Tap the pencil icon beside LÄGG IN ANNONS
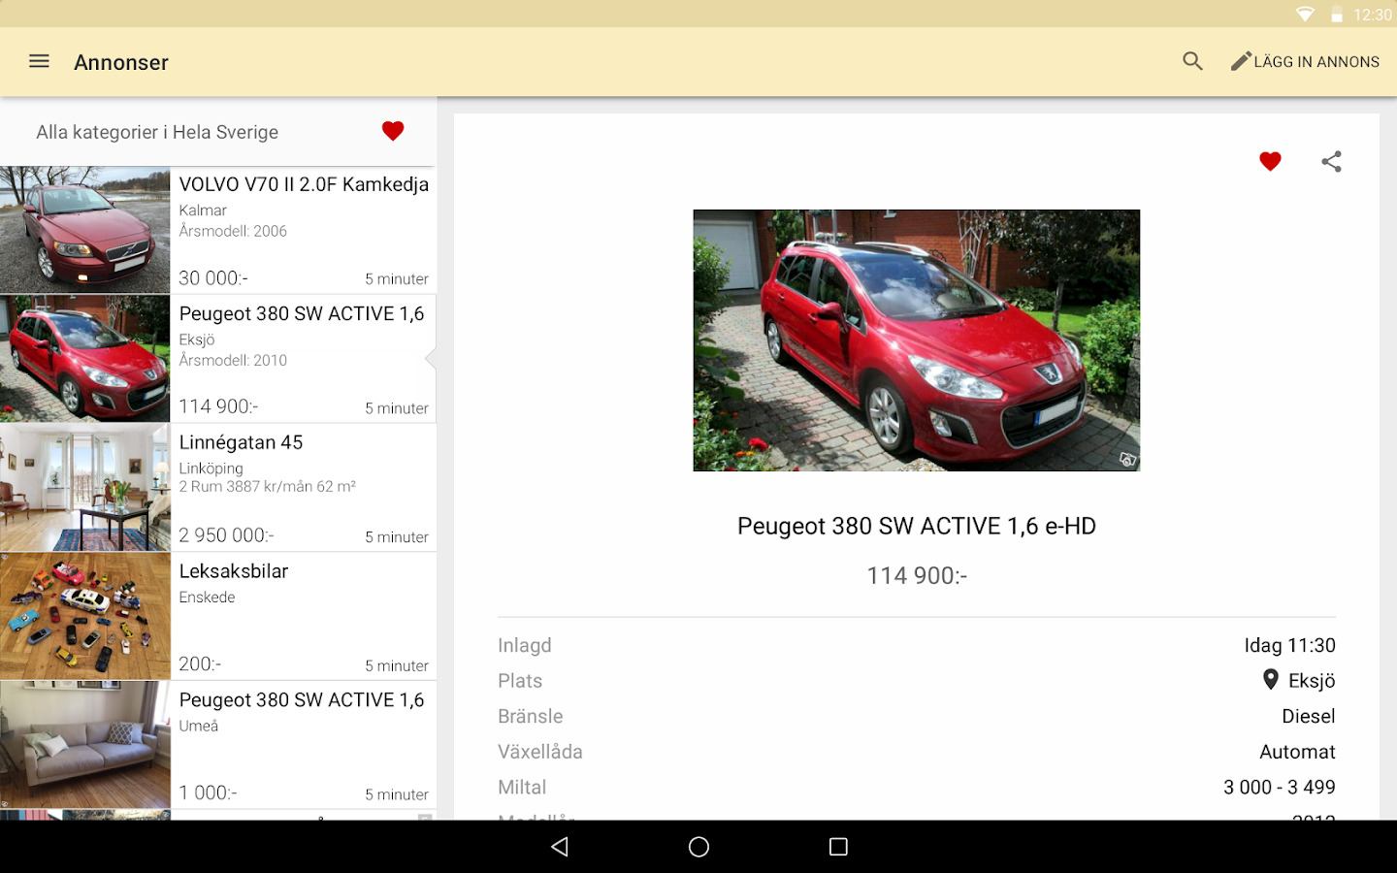The image size is (1397, 873). point(1239,60)
